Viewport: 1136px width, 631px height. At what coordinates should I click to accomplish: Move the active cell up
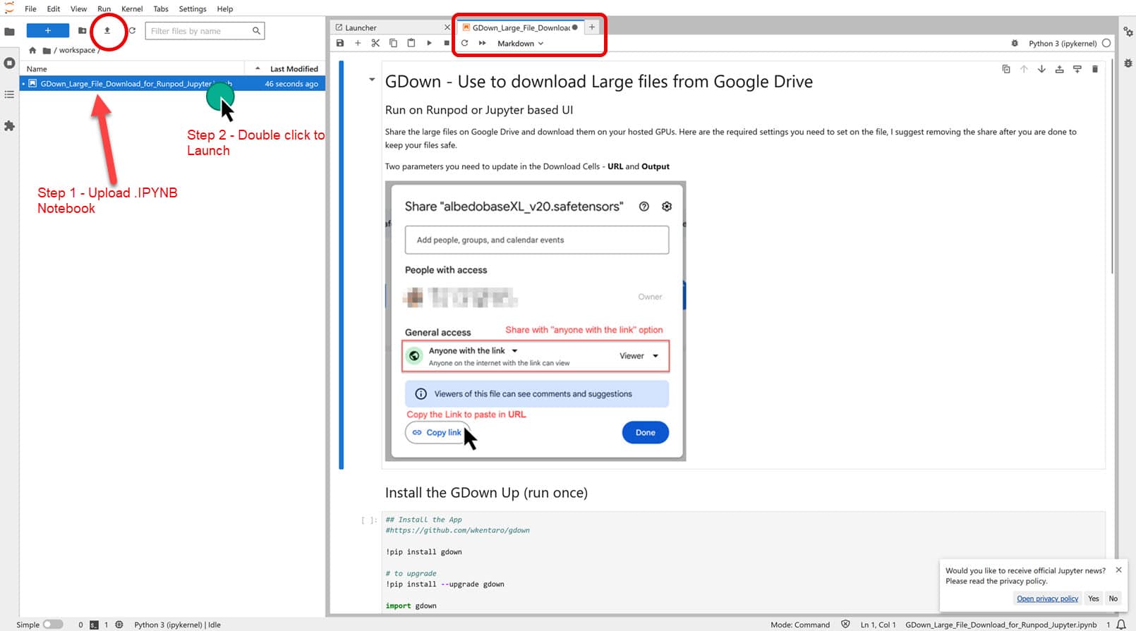click(x=1024, y=69)
